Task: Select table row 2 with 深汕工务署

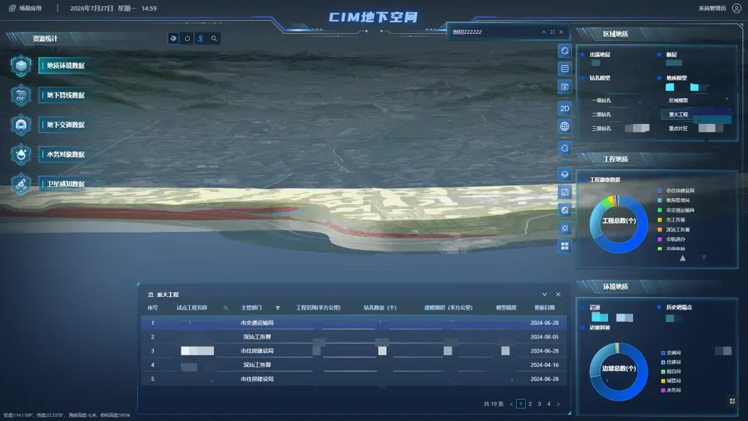Action: tap(354, 337)
